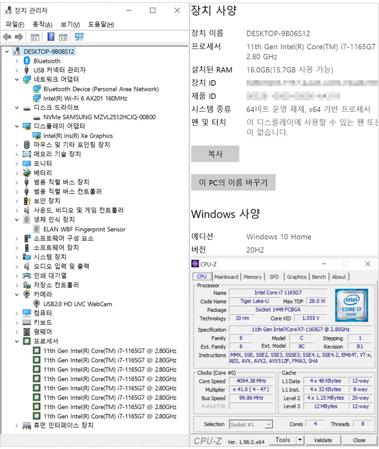Collapse the 프로세서 category
The width and height of the screenshot is (379, 449).
(x=17, y=341)
